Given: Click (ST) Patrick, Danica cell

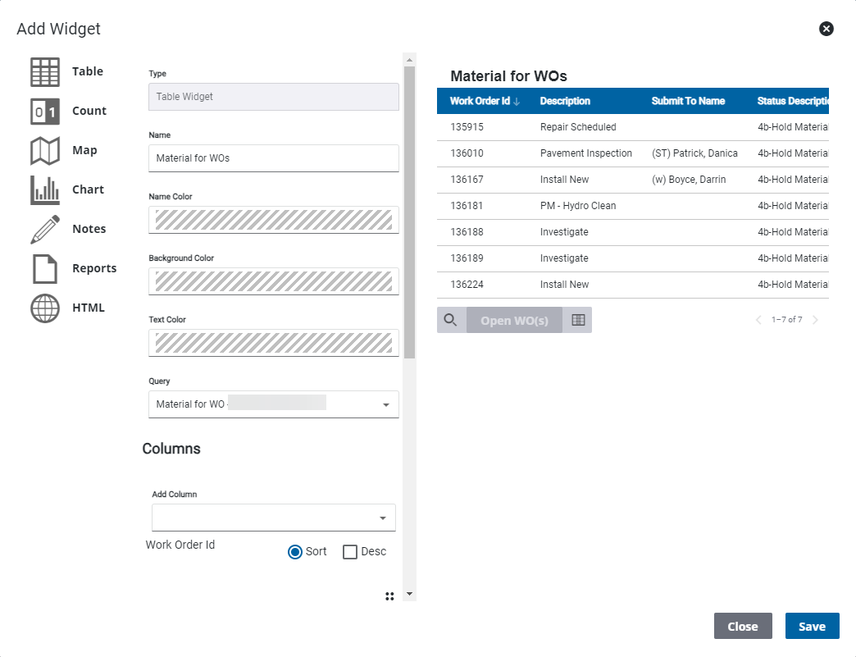Looking at the screenshot, I should [x=694, y=153].
